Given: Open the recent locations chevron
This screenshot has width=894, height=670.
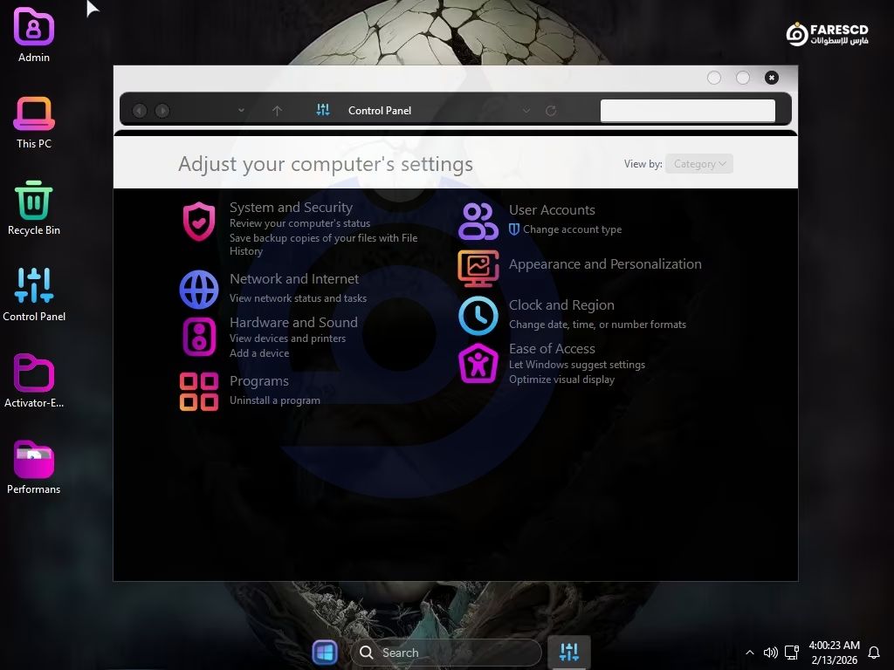Looking at the screenshot, I should [241, 111].
